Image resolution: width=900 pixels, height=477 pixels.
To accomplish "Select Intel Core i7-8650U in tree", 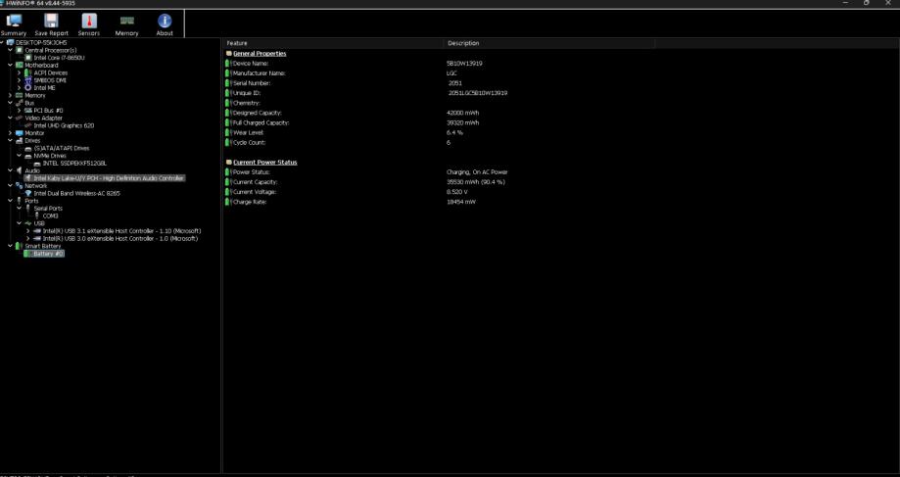I will pyautogui.click(x=59, y=58).
